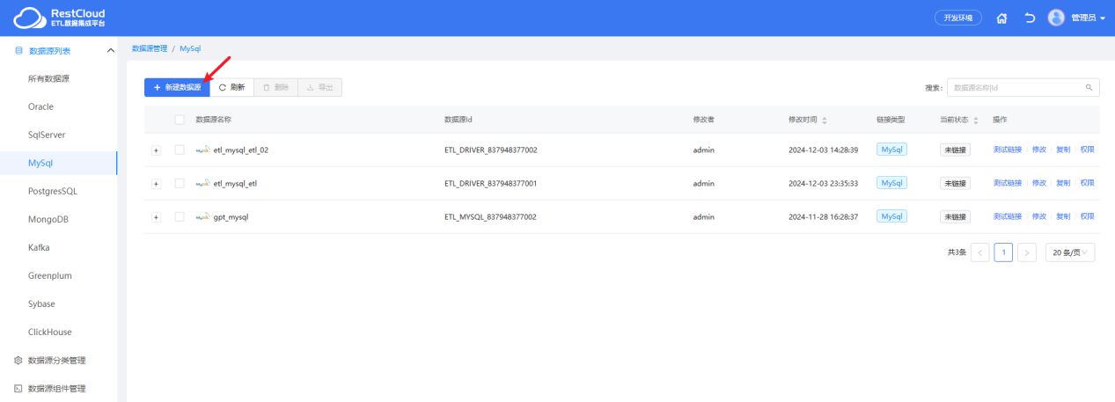Image resolution: width=1115 pixels, height=402 pixels.
Task: Click 复制 for etl_mysql_etl row
Action: pyautogui.click(x=1063, y=183)
